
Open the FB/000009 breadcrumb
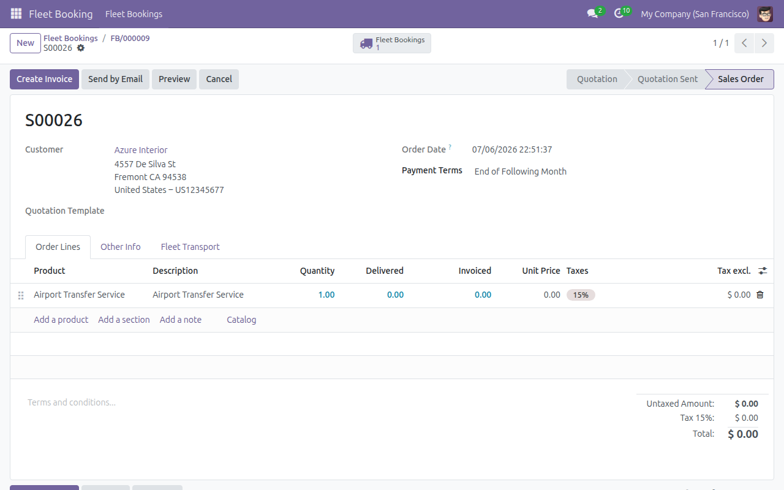tap(130, 38)
